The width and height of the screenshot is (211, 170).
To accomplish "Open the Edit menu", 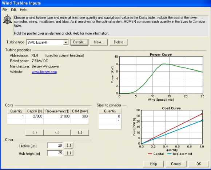I will click(13, 10).
